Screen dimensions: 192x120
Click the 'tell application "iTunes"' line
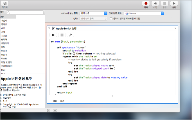(71, 47)
